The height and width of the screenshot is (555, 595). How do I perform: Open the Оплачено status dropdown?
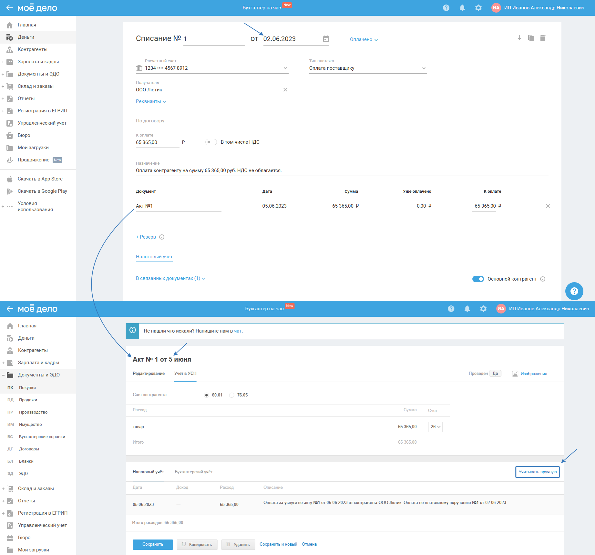[364, 39]
